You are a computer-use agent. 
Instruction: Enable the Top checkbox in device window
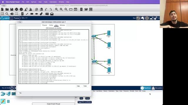coord(19,93)
